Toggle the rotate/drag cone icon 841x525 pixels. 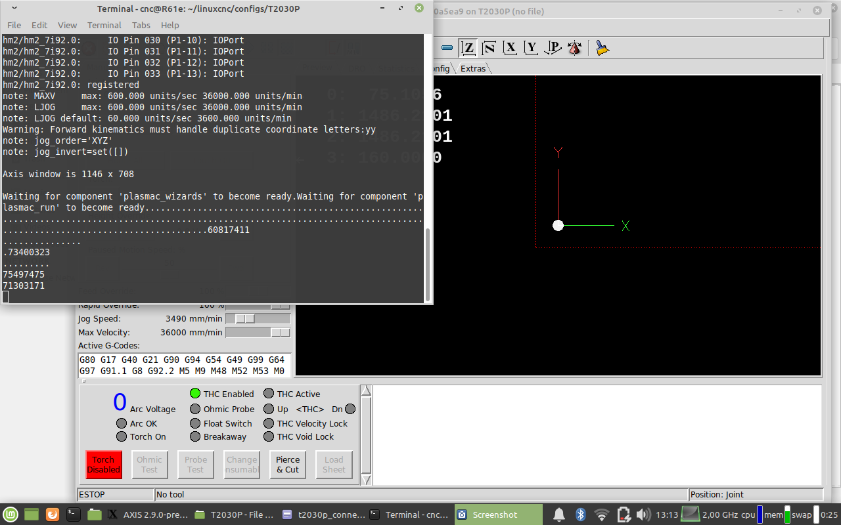point(574,48)
